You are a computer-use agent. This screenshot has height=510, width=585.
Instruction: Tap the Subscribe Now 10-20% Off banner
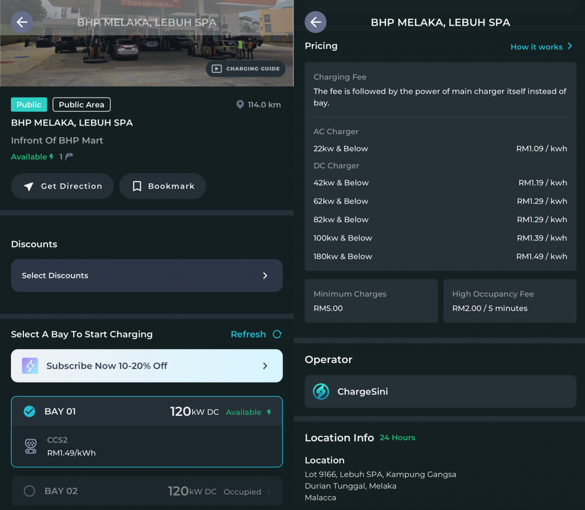tap(147, 366)
